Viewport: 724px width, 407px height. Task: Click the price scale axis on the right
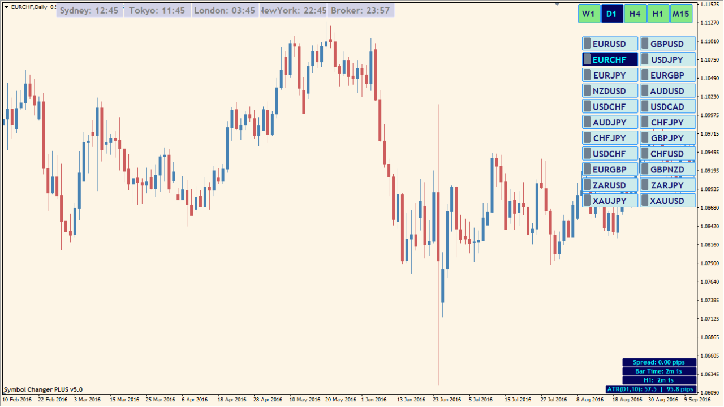[x=709, y=226]
